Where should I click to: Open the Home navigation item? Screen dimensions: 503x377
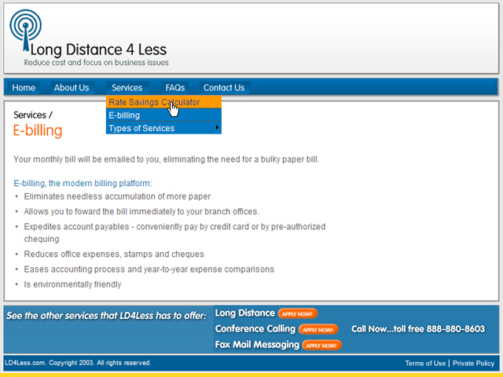tap(24, 88)
